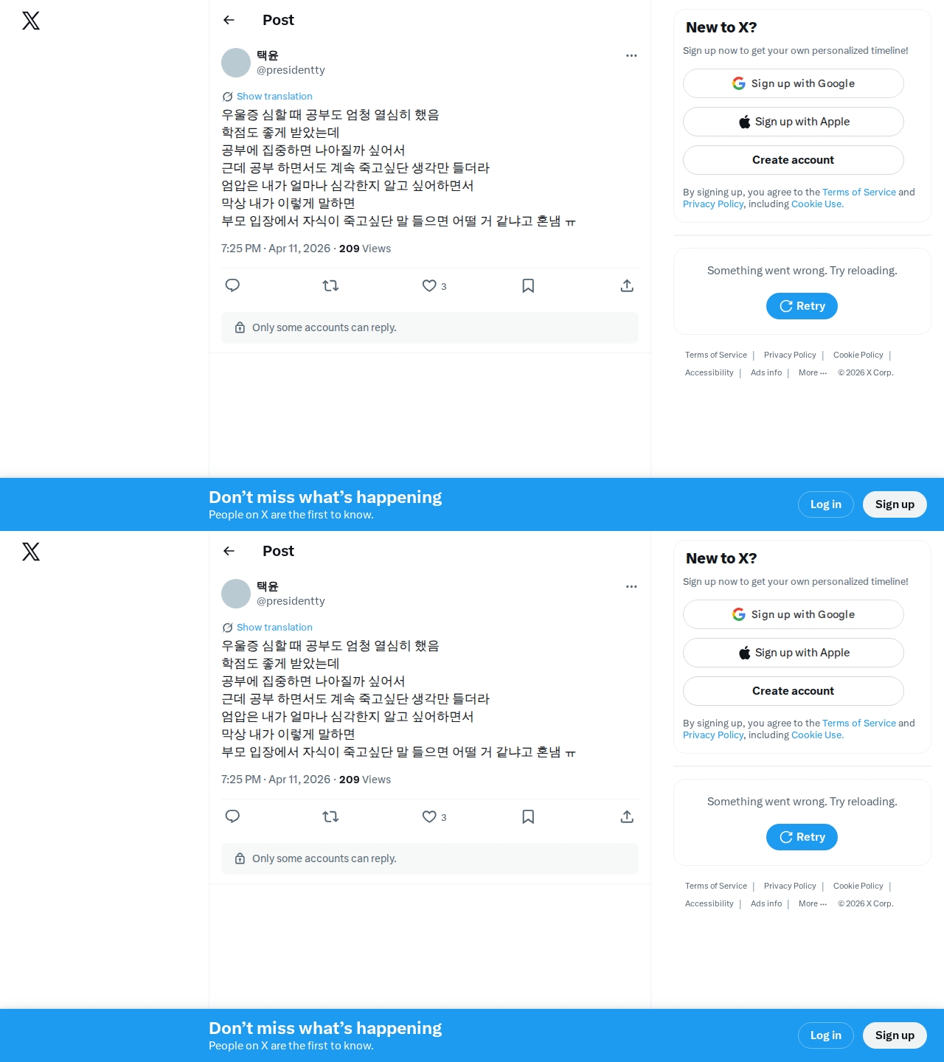
Task: Open the @presidentty profile avatar on the lower post
Action: point(236,594)
